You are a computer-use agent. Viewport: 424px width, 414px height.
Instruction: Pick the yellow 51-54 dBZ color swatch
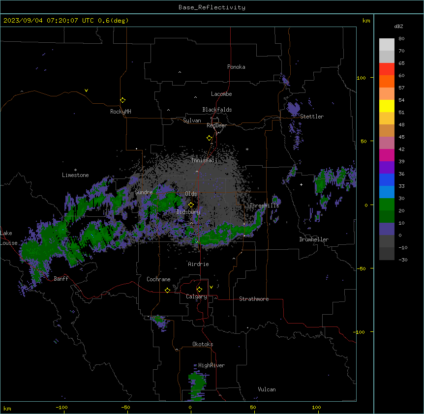click(x=387, y=106)
